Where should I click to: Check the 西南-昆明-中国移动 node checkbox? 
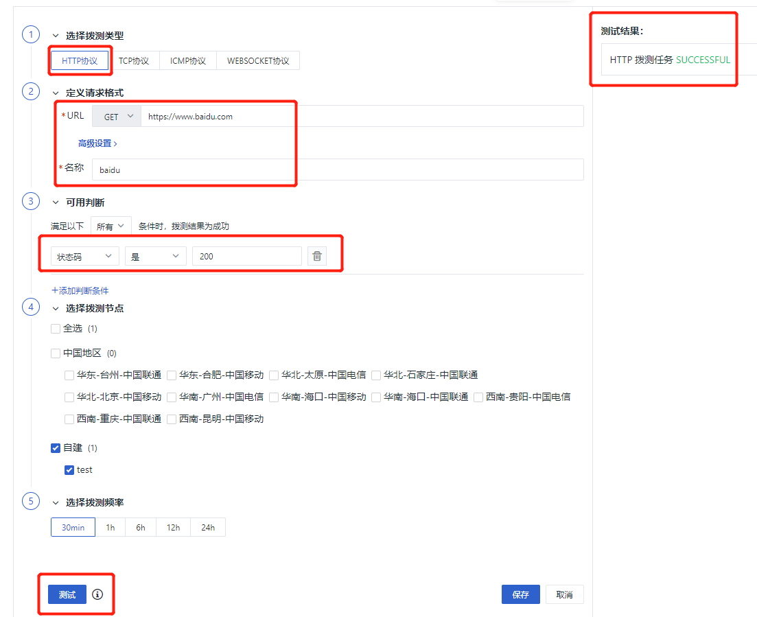click(x=172, y=419)
